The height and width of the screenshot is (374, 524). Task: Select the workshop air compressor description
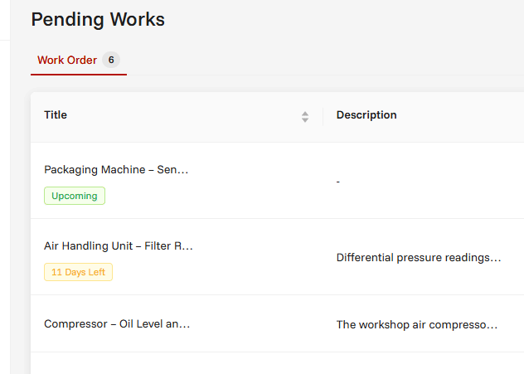coord(417,325)
